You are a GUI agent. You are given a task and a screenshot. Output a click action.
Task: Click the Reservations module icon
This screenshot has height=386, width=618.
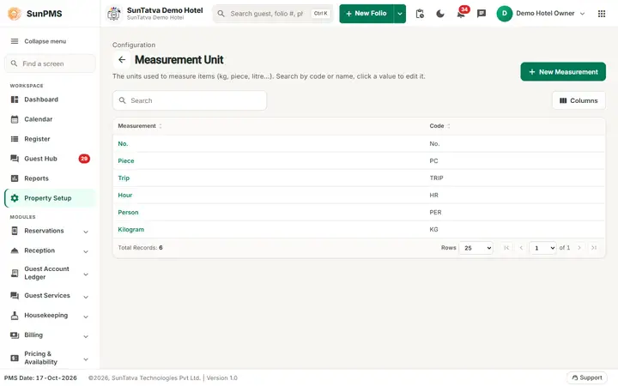(x=15, y=231)
